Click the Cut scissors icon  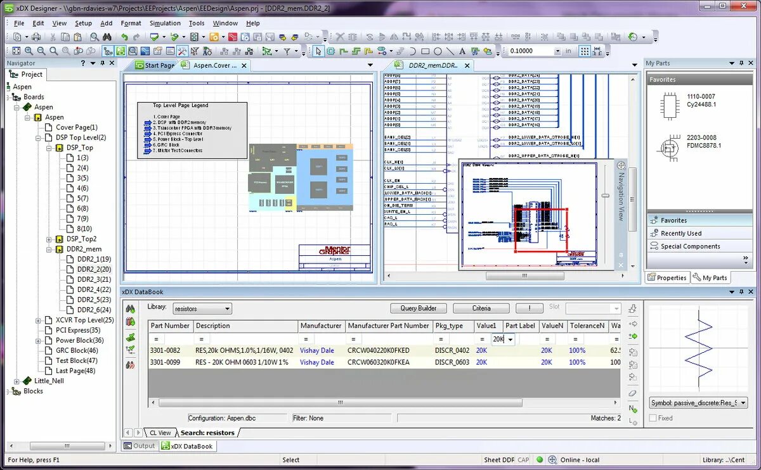53,37
